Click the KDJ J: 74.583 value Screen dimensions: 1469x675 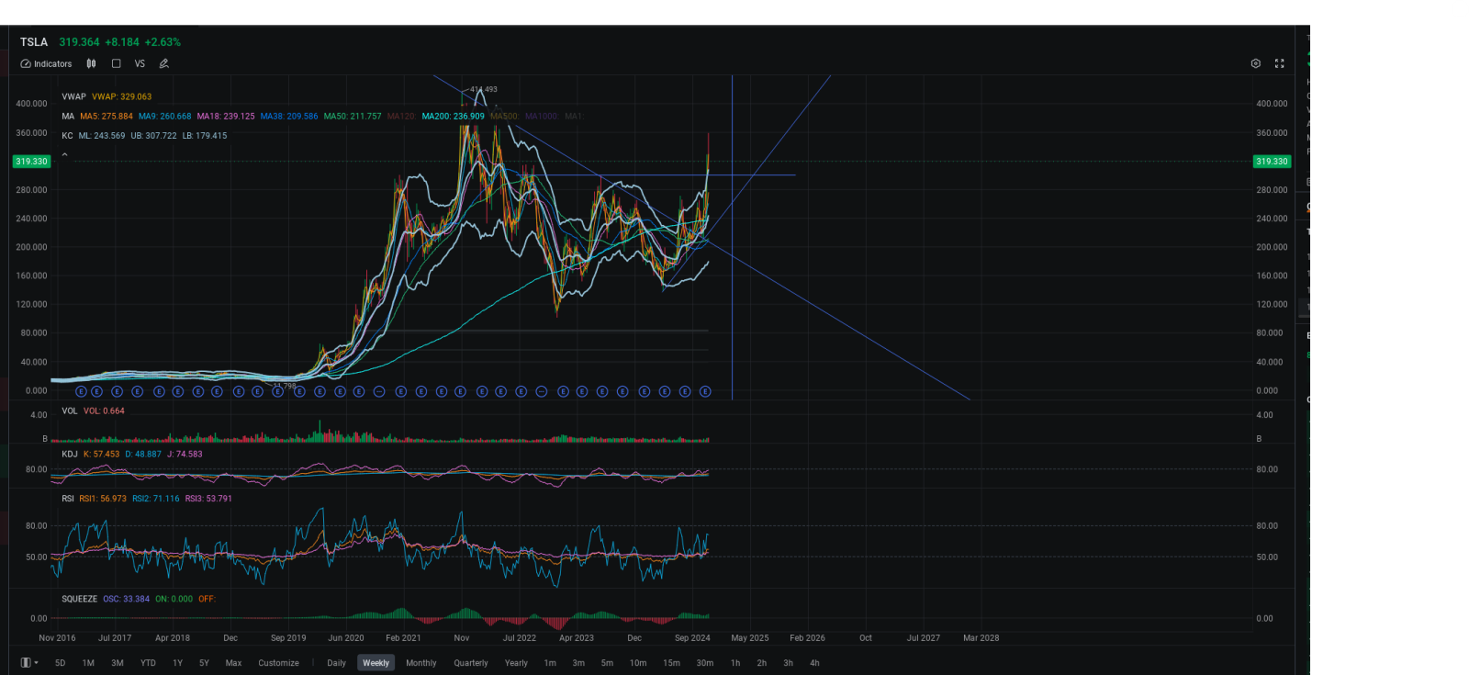[185, 455]
